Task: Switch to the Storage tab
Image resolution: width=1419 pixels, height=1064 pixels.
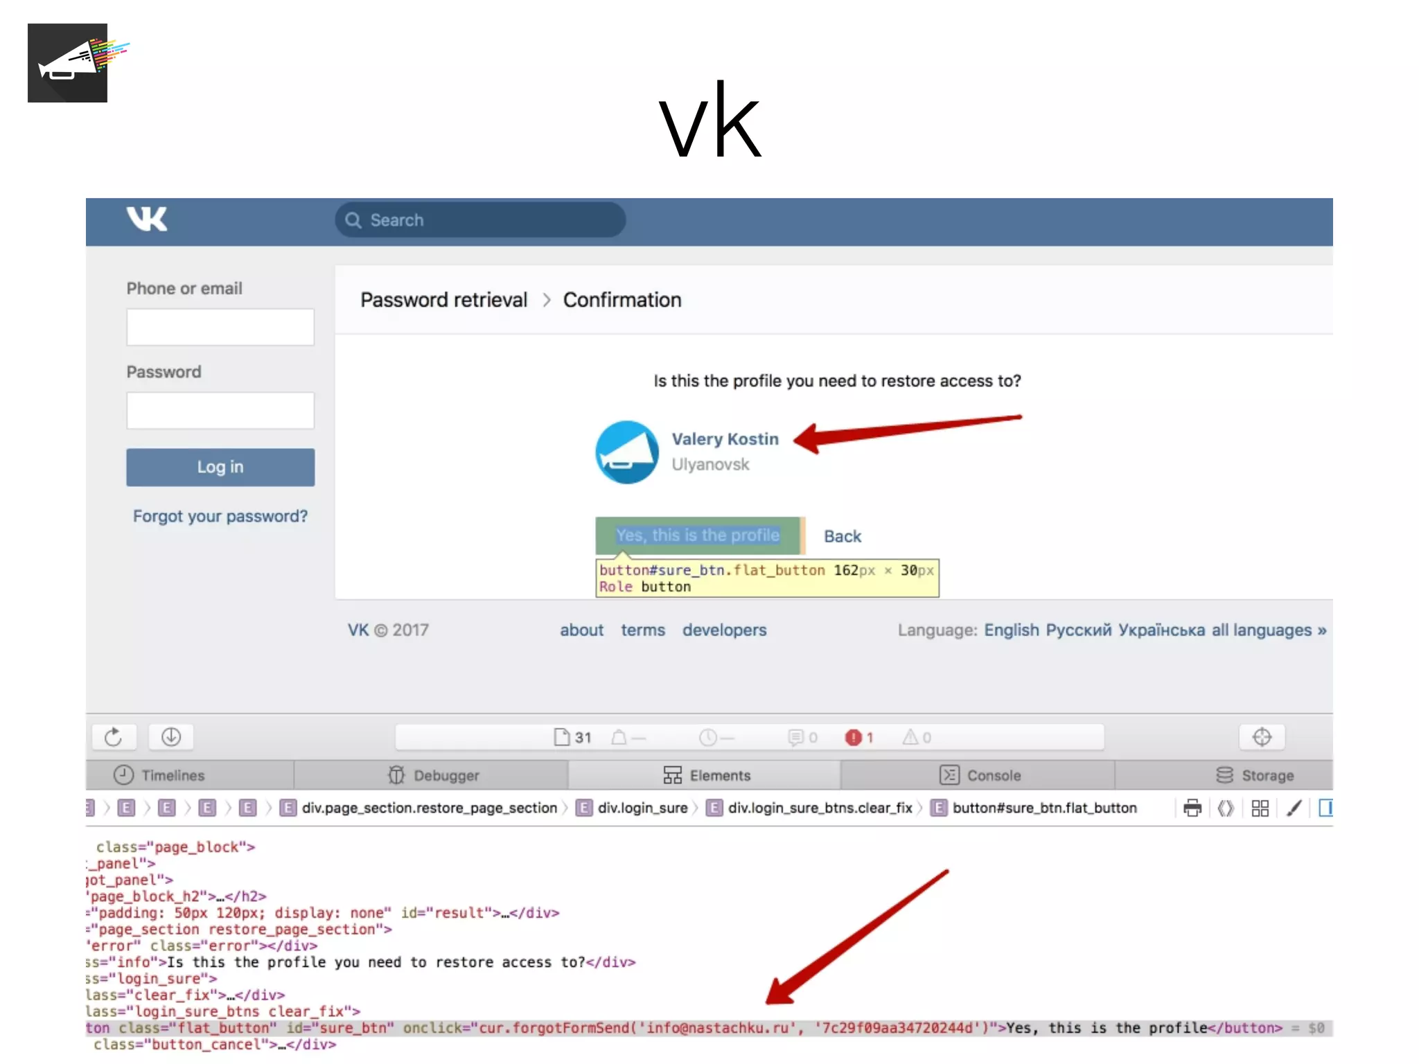Action: [x=1224, y=775]
